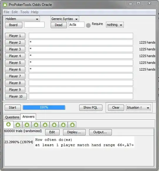Click the Edit button in Answers panel

coord(52,132)
